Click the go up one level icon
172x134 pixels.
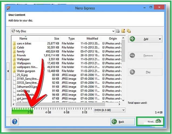point(118,31)
